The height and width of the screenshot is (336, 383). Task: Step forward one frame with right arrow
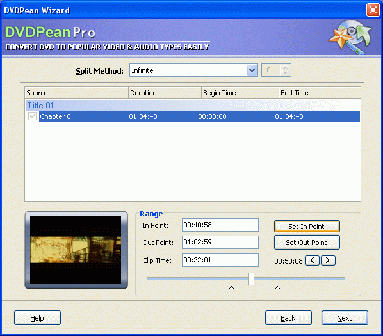click(328, 260)
